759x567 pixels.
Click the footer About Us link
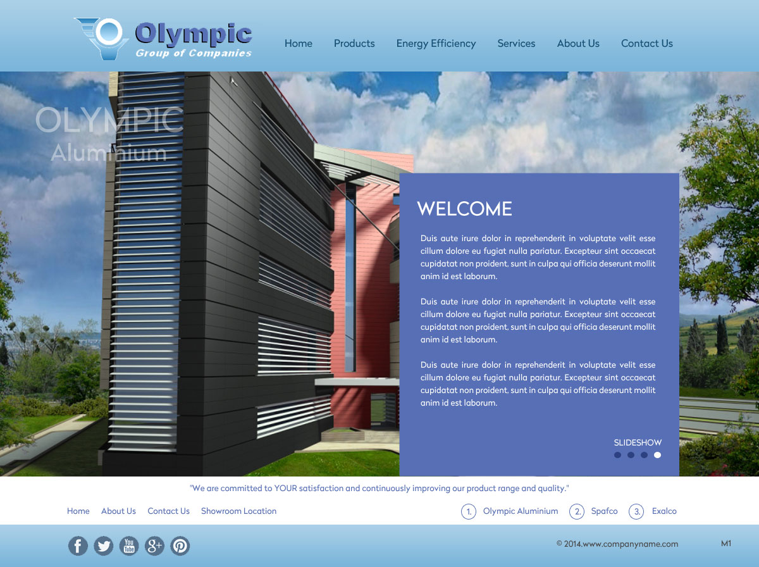[x=118, y=511]
